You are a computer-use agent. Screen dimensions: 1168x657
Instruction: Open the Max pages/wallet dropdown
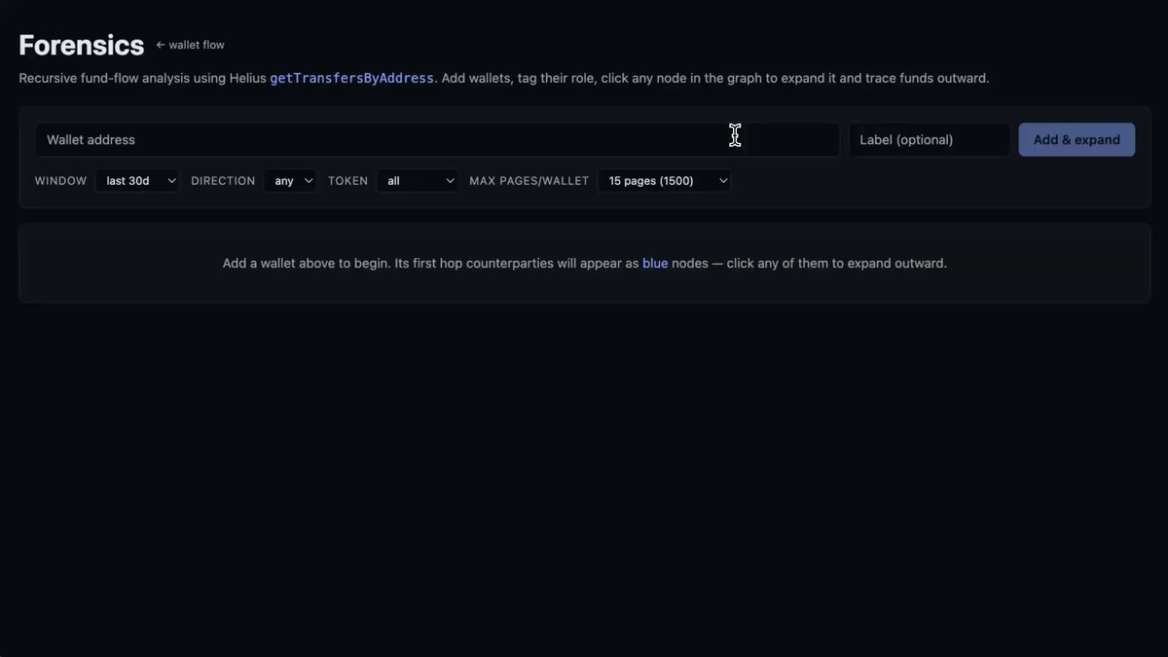pyautogui.click(x=665, y=180)
